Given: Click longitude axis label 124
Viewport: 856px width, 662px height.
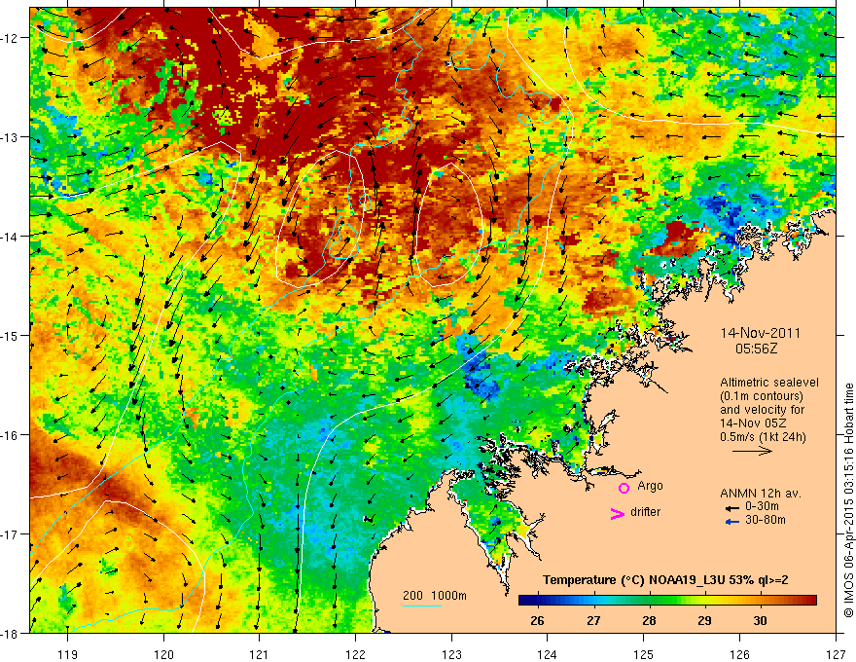Looking at the screenshot, I should pyautogui.click(x=548, y=654).
